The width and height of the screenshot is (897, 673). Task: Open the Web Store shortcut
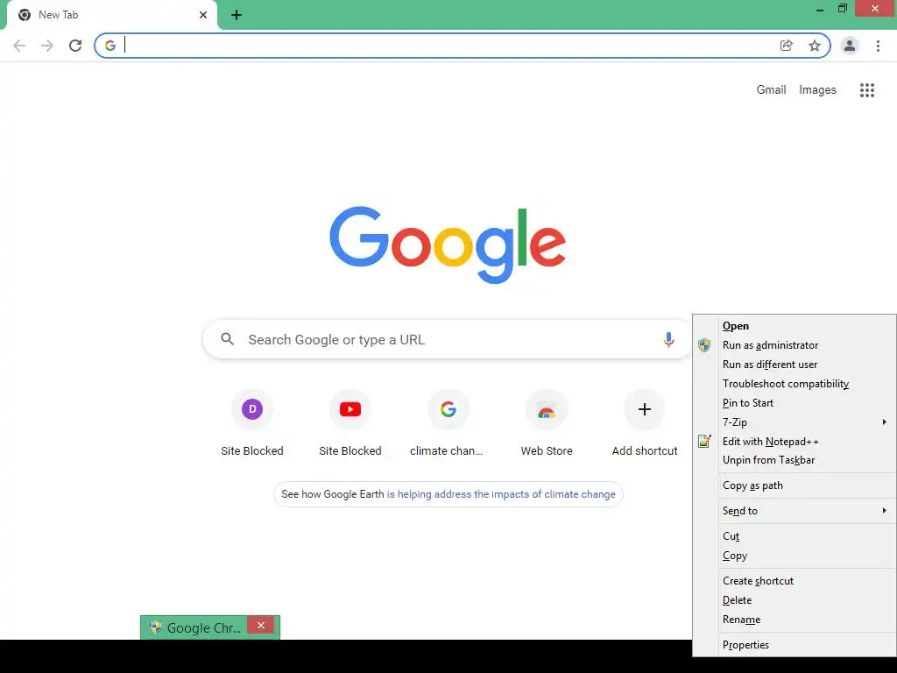pyautogui.click(x=547, y=409)
